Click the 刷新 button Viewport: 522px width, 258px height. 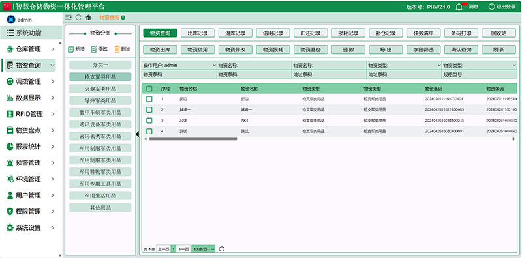tap(499, 50)
